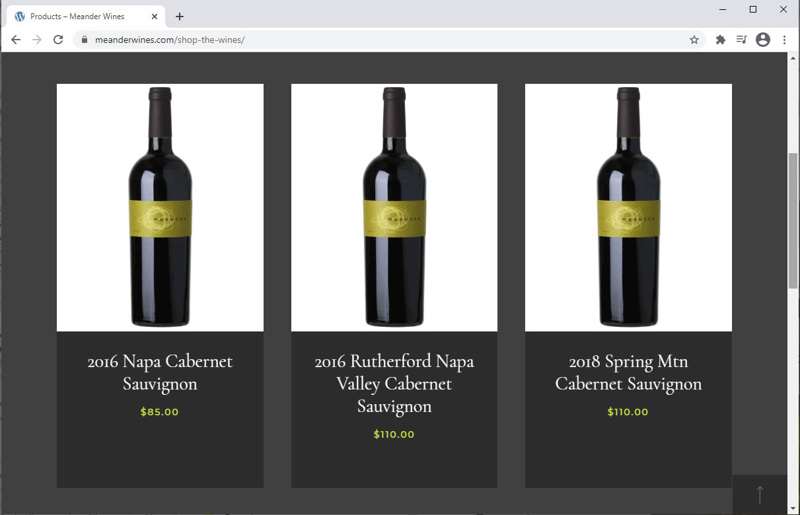
Task: Open 2018 Spring Mtn Cabernet Sauvignon link
Action: point(628,372)
